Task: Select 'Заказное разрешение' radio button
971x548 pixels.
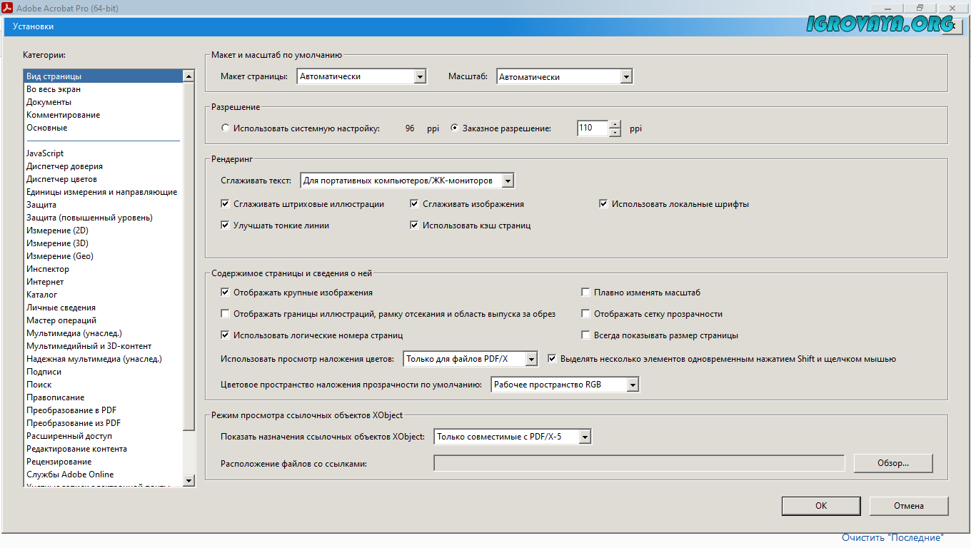Action: (455, 128)
